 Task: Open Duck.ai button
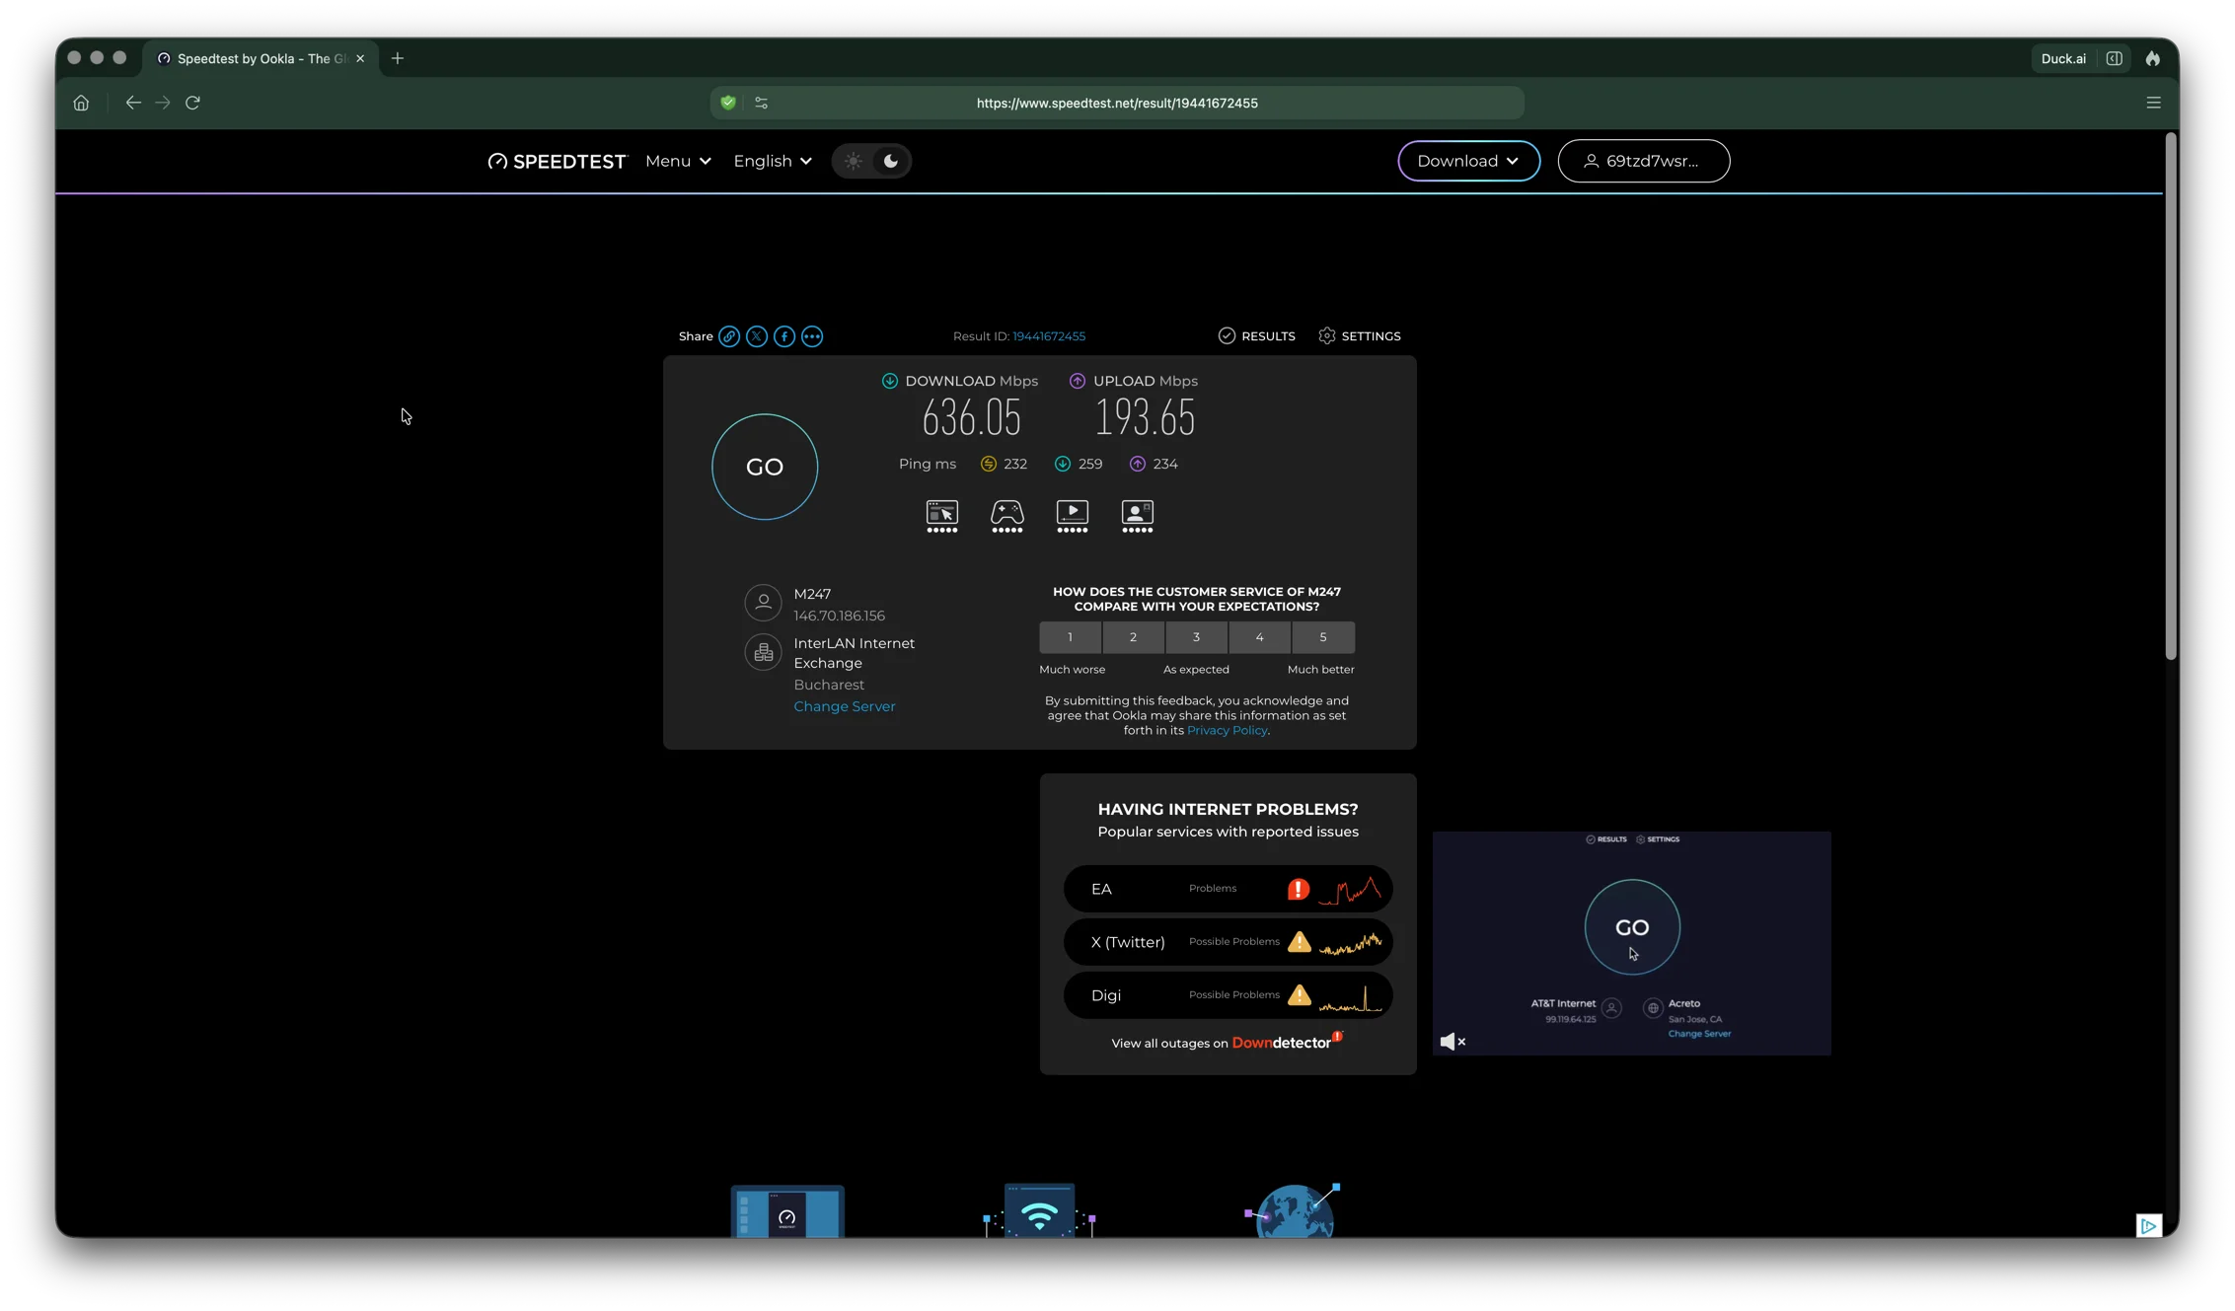click(x=2063, y=58)
